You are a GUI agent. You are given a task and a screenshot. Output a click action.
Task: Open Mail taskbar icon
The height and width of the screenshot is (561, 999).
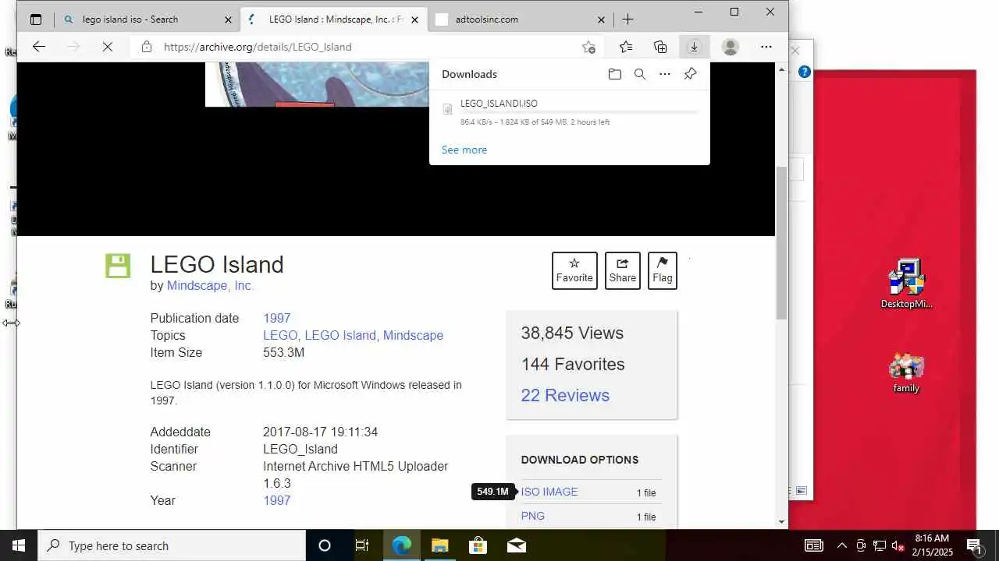click(516, 545)
